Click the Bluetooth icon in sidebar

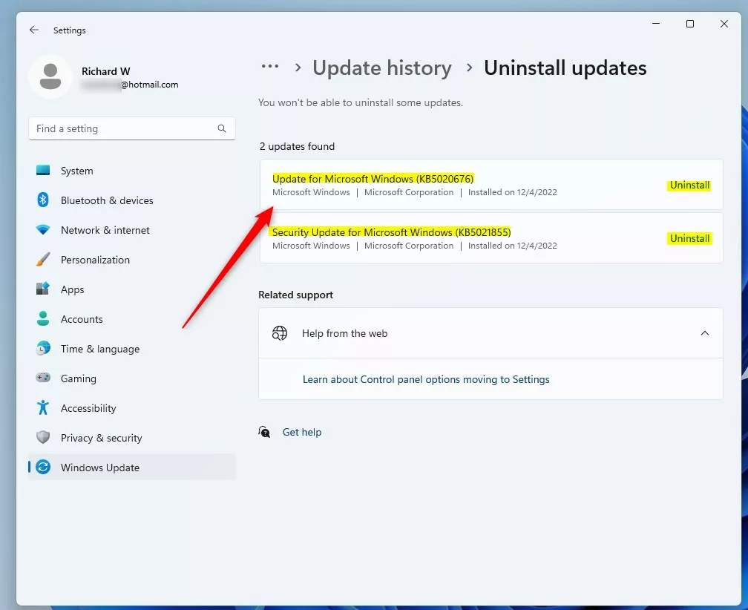tap(43, 200)
